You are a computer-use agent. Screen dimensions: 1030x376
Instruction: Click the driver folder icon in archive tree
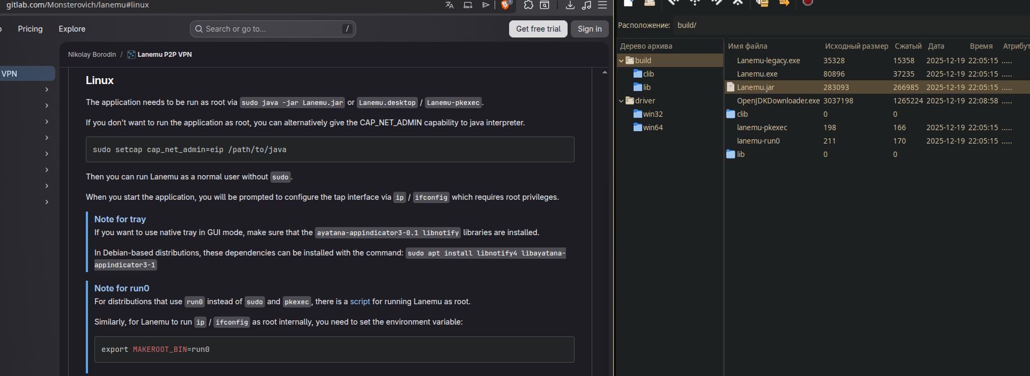(630, 101)
